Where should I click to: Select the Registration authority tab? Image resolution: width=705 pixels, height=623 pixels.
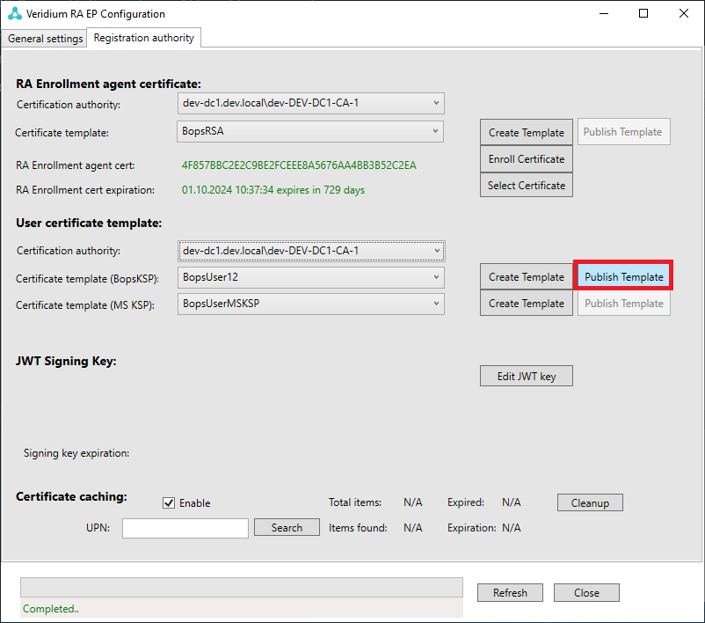[x=144, y=38]
